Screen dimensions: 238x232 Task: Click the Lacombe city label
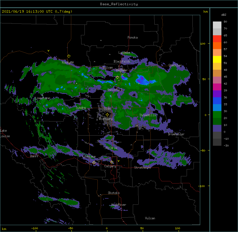click(x=124, y=53)
